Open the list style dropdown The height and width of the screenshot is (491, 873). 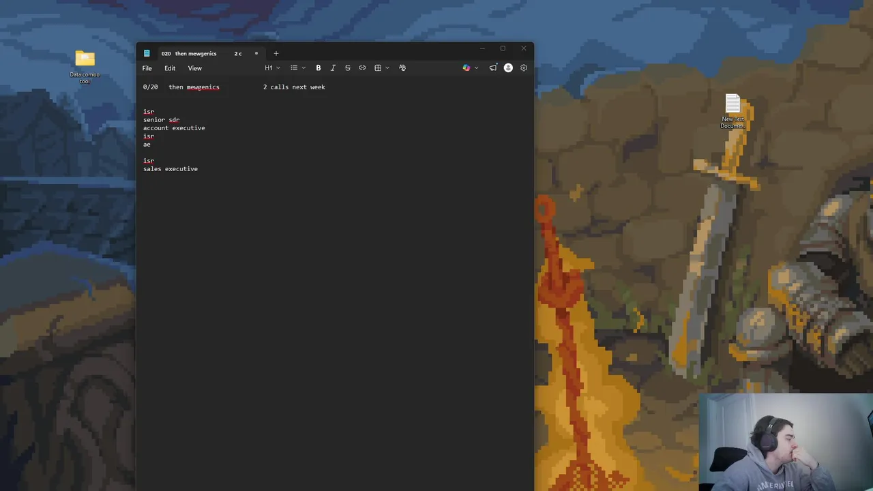297,68
